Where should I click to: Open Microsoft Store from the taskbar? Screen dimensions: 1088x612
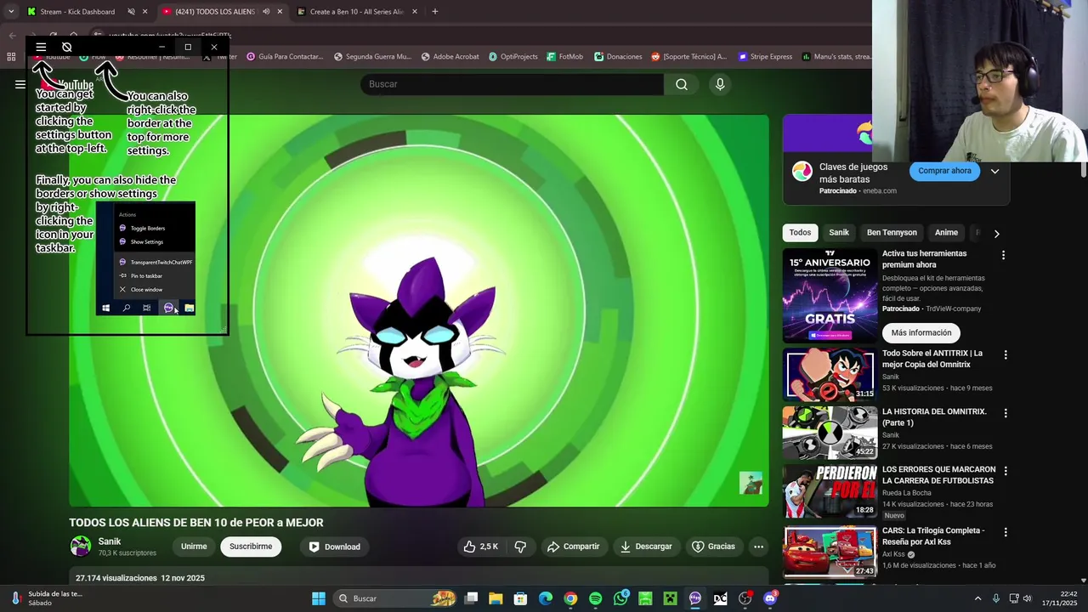tap(520, 598)
